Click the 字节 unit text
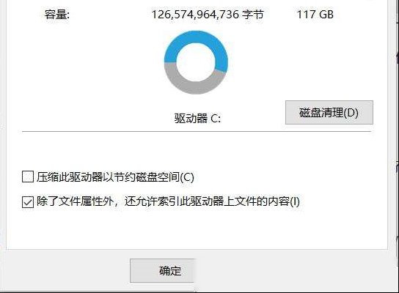This screenshot has height=293, width=399. 252,14
